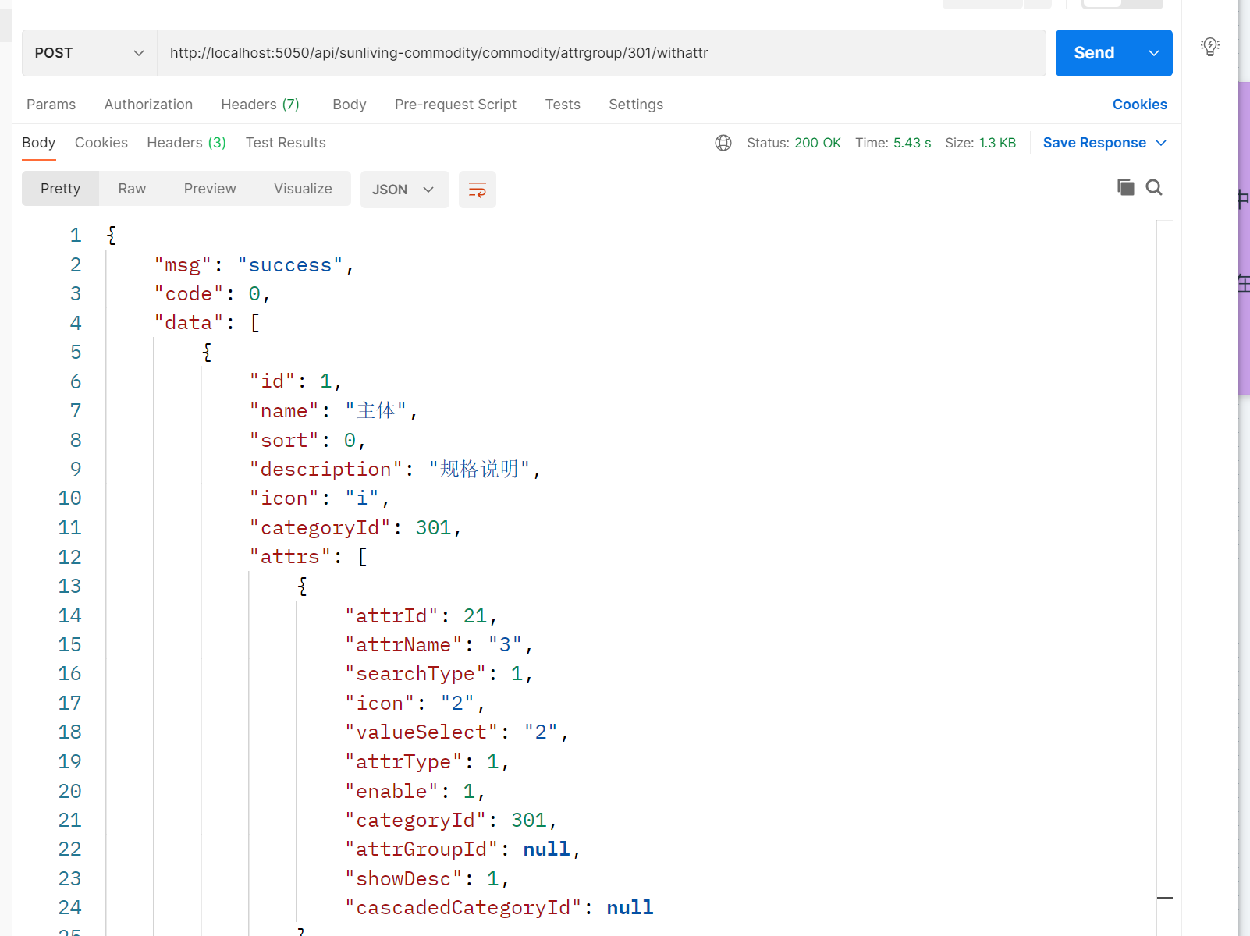Click the "code" key on line 3
Image resolution: width=1250 pixels, height=936 pixels.
(x=189, y=294)
